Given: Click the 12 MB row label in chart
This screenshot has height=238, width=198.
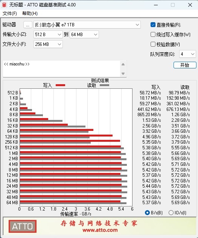Looking at the screenshot, I should click(x=12, y=175).
